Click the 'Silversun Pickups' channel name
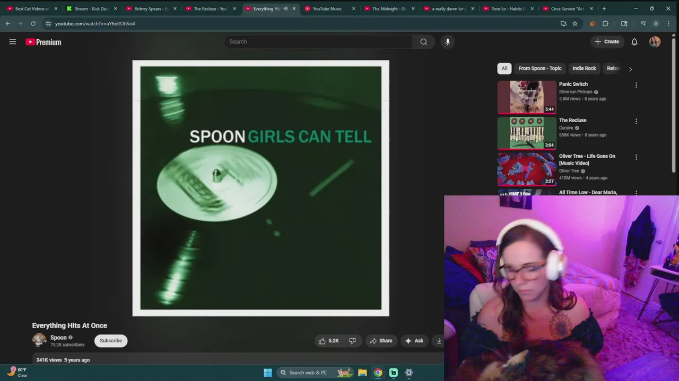Viewport: 679px width, 381px height. (576, 92)
